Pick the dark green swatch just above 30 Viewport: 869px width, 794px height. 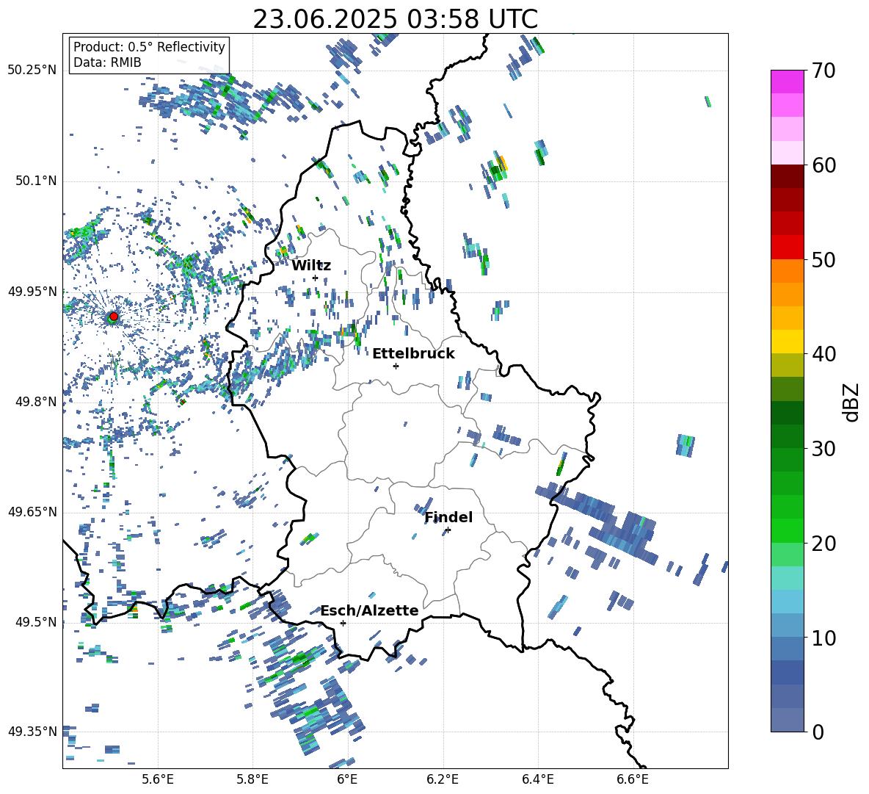point(787,436)
